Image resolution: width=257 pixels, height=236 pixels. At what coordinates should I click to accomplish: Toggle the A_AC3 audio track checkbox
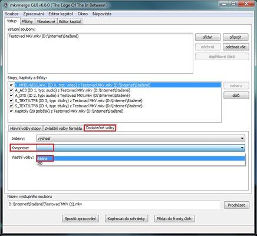pos(11,90)
